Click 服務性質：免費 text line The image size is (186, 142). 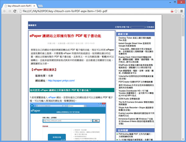click(x=44, y=76)
